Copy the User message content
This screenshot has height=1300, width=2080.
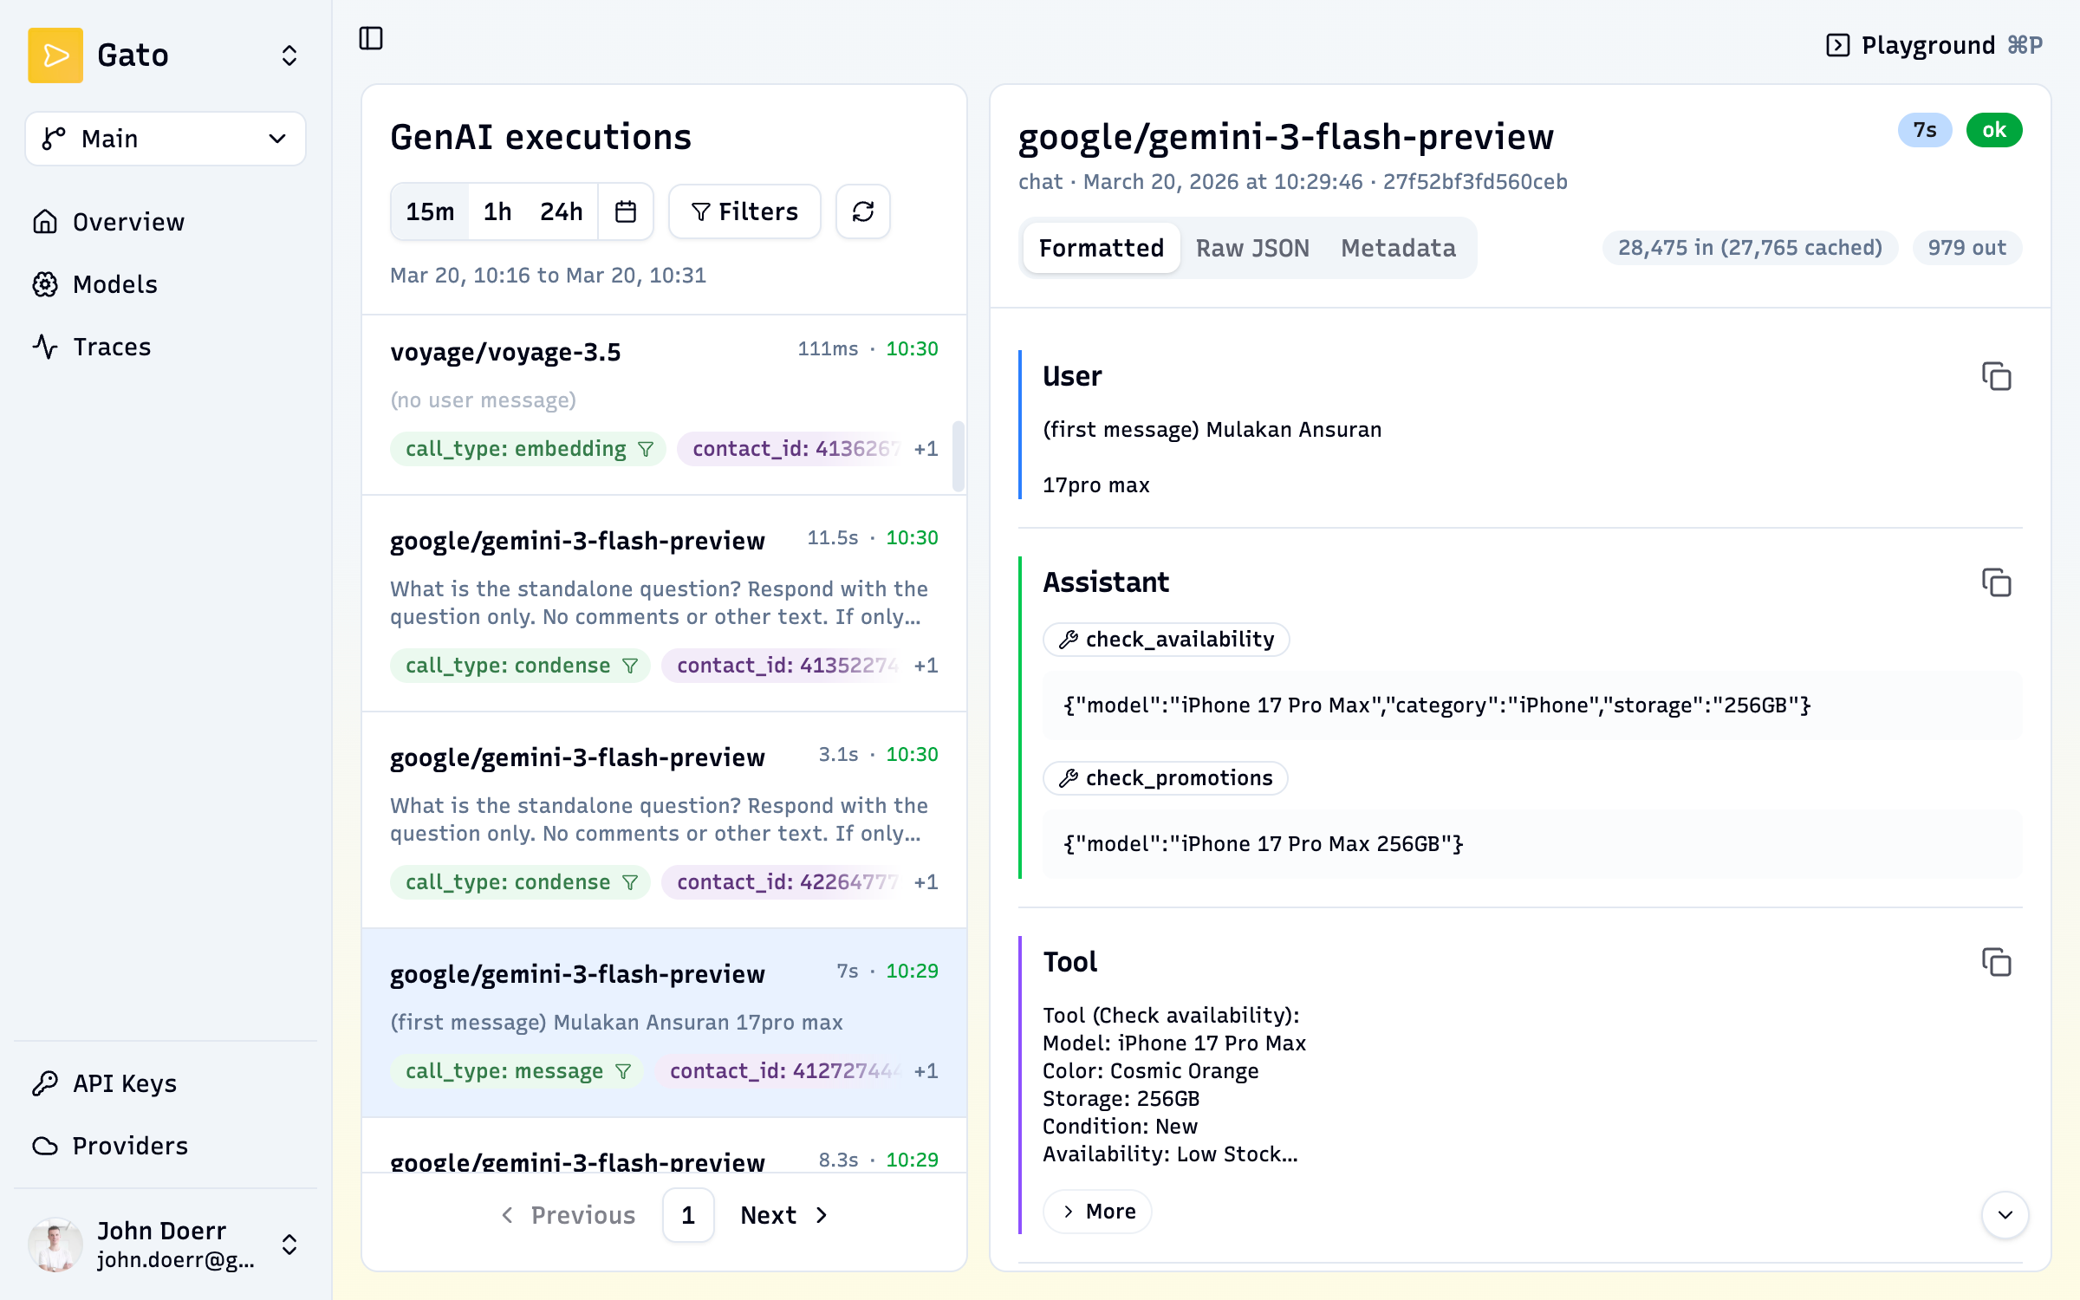1997,377
